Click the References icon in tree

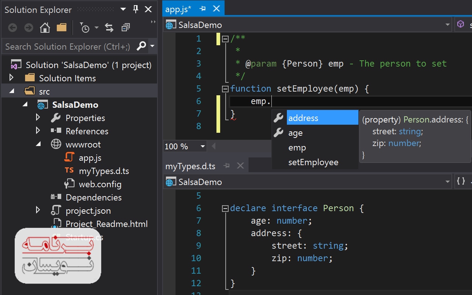[x=56, y=131]
